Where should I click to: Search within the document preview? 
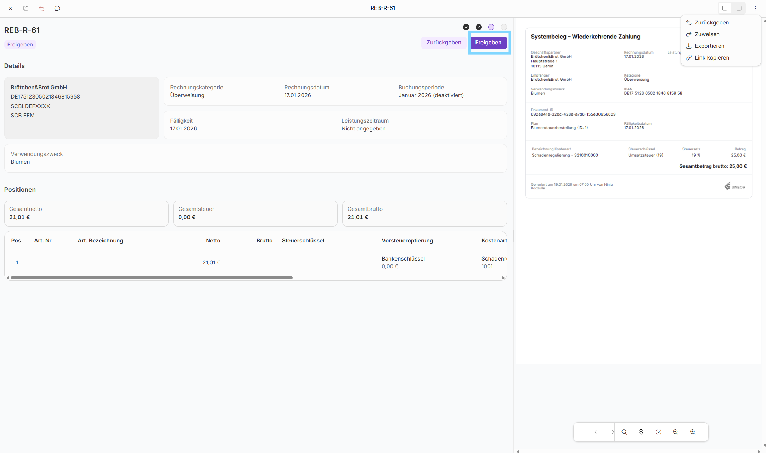[624, 432]
